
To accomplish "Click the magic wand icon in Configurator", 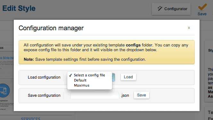I will pyautogui.click(x=160, y=9).
